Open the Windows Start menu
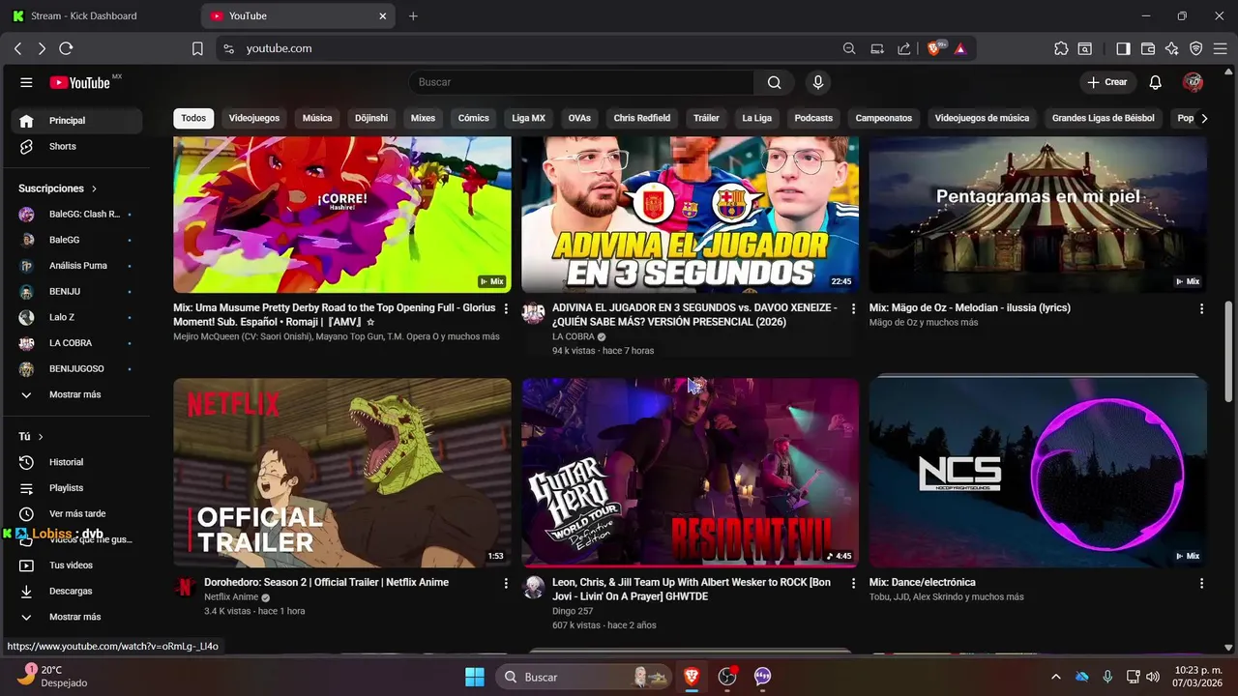The width and height of the screenshot is (1238, 696). [x=475, y=677]
